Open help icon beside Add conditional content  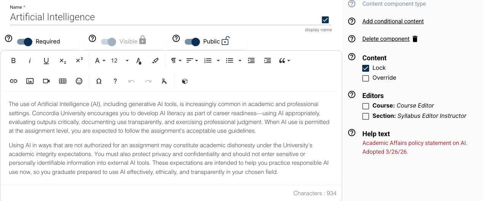click(352, 21)
